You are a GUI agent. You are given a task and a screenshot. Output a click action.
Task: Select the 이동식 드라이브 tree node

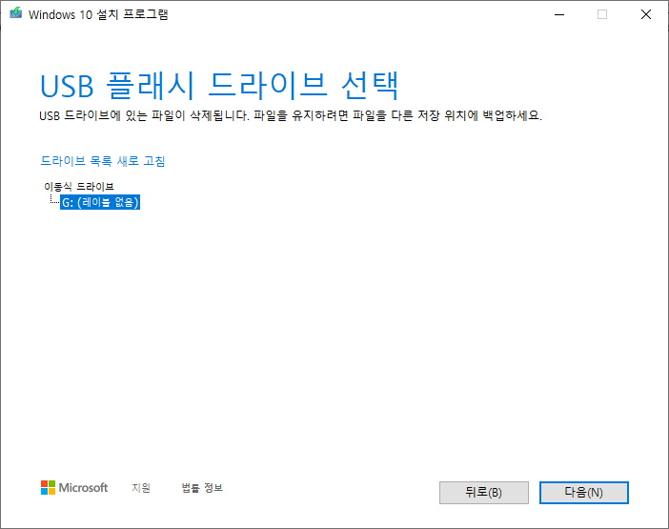79,187
